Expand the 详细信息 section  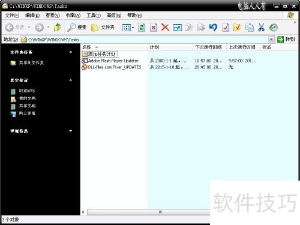click(x=71, y=131)
